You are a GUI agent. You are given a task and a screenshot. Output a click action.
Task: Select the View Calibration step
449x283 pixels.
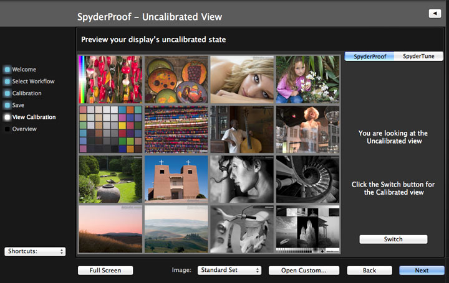point(34,117)
